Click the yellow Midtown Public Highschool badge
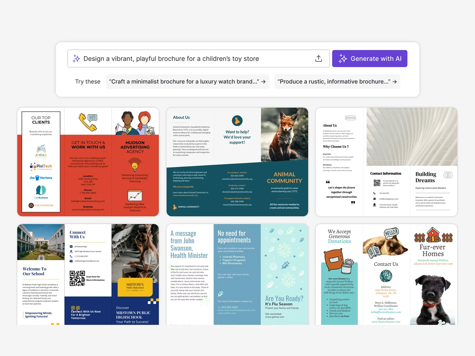This screenshot has width=475, height=356. click(x=135, y=287)
